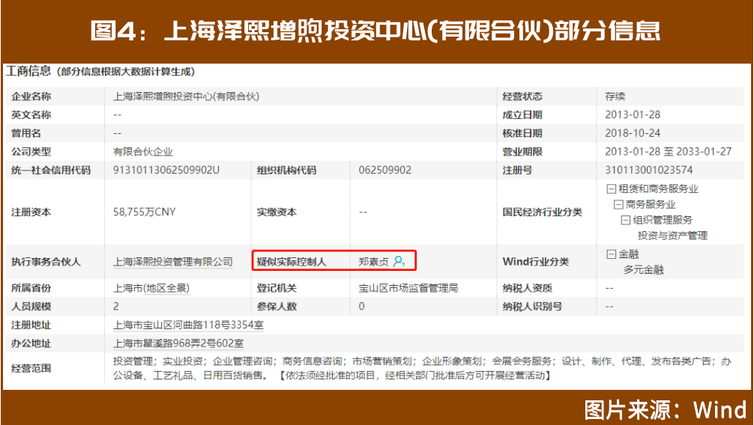Viewport: 754px width, 425px height.
Task: Click the Wind行业分类 label
Action: (x=536, y=262)
